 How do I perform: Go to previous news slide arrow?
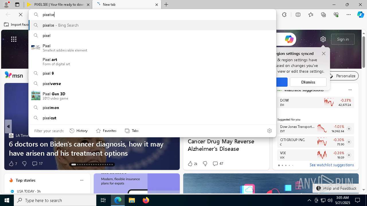click(8, 126)
